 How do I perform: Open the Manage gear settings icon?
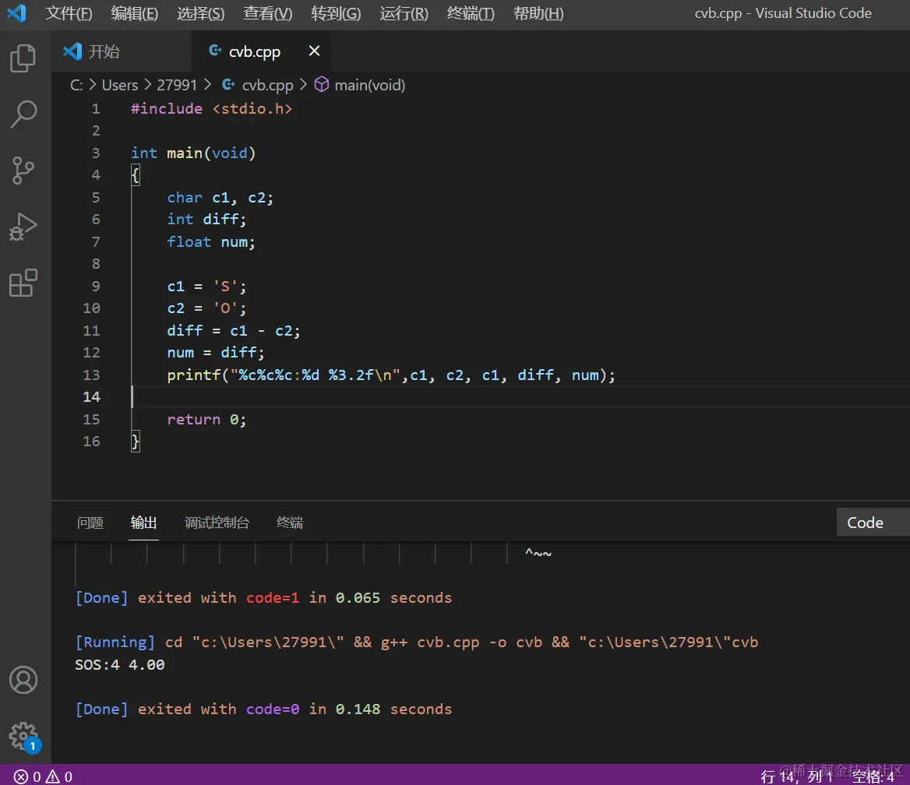[23, 734]
